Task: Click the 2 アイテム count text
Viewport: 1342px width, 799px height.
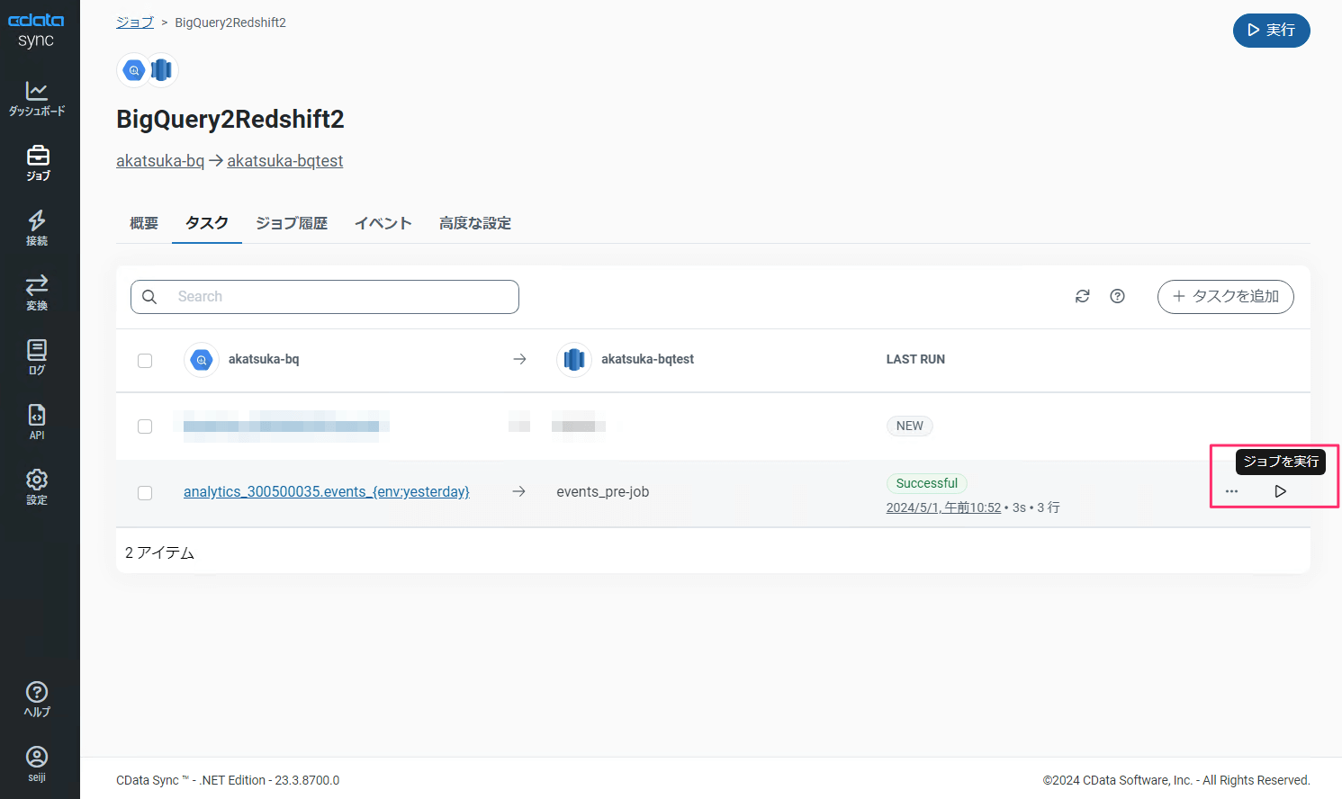Action: click(x=159, y=552)
